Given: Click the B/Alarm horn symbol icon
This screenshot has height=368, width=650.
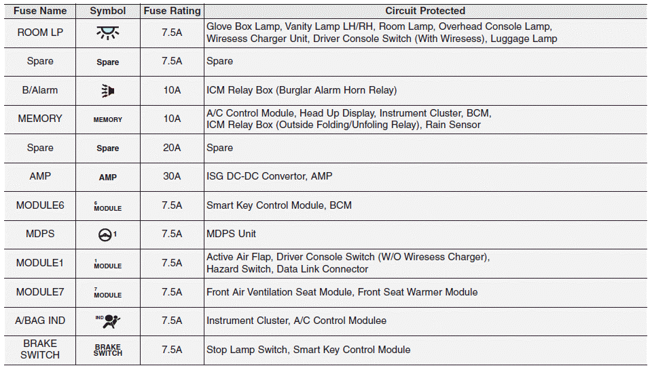Looking at the screenshot, I should pos(107,90).
